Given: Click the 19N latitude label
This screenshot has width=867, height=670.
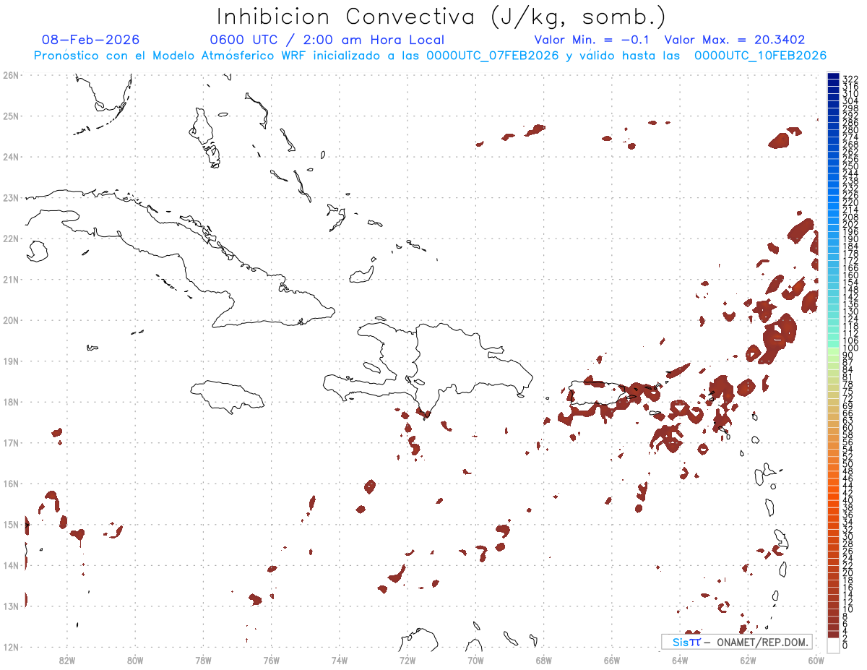Looking at the screenshot, I should click(x=10, y=361).
